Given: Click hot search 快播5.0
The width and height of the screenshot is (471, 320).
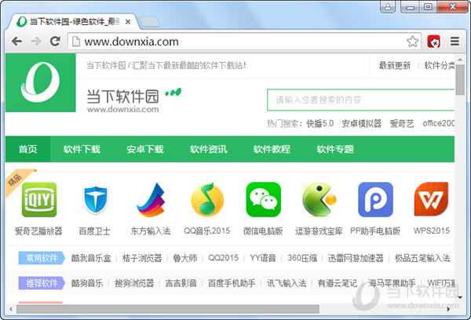Looking at the screenshot, I should coord(320,123).
